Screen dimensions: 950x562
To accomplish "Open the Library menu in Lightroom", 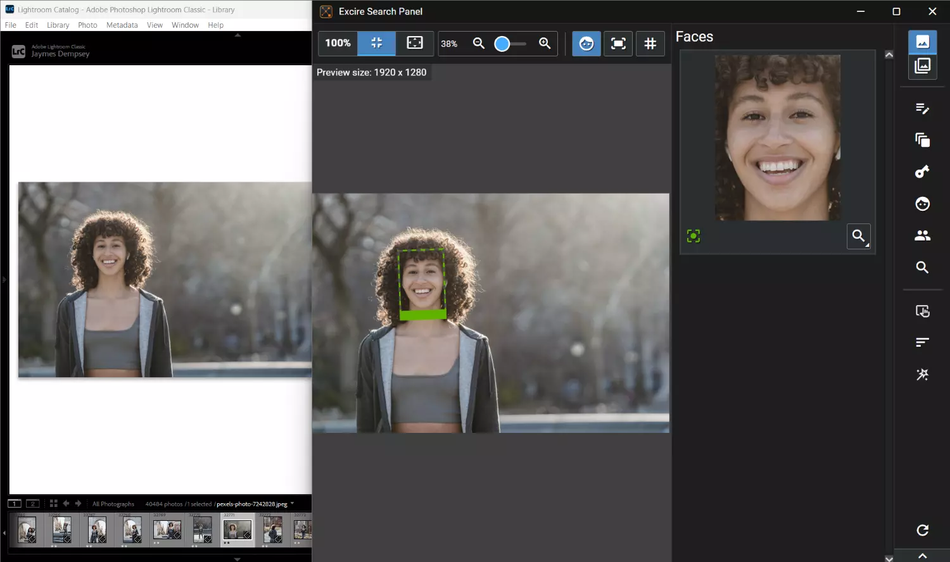I will coord(58,25).
